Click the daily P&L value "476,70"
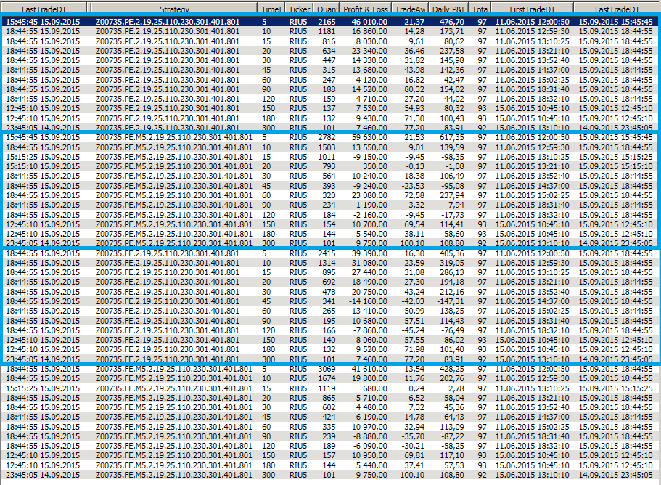 pyautogui.click(x=451, y=22)
